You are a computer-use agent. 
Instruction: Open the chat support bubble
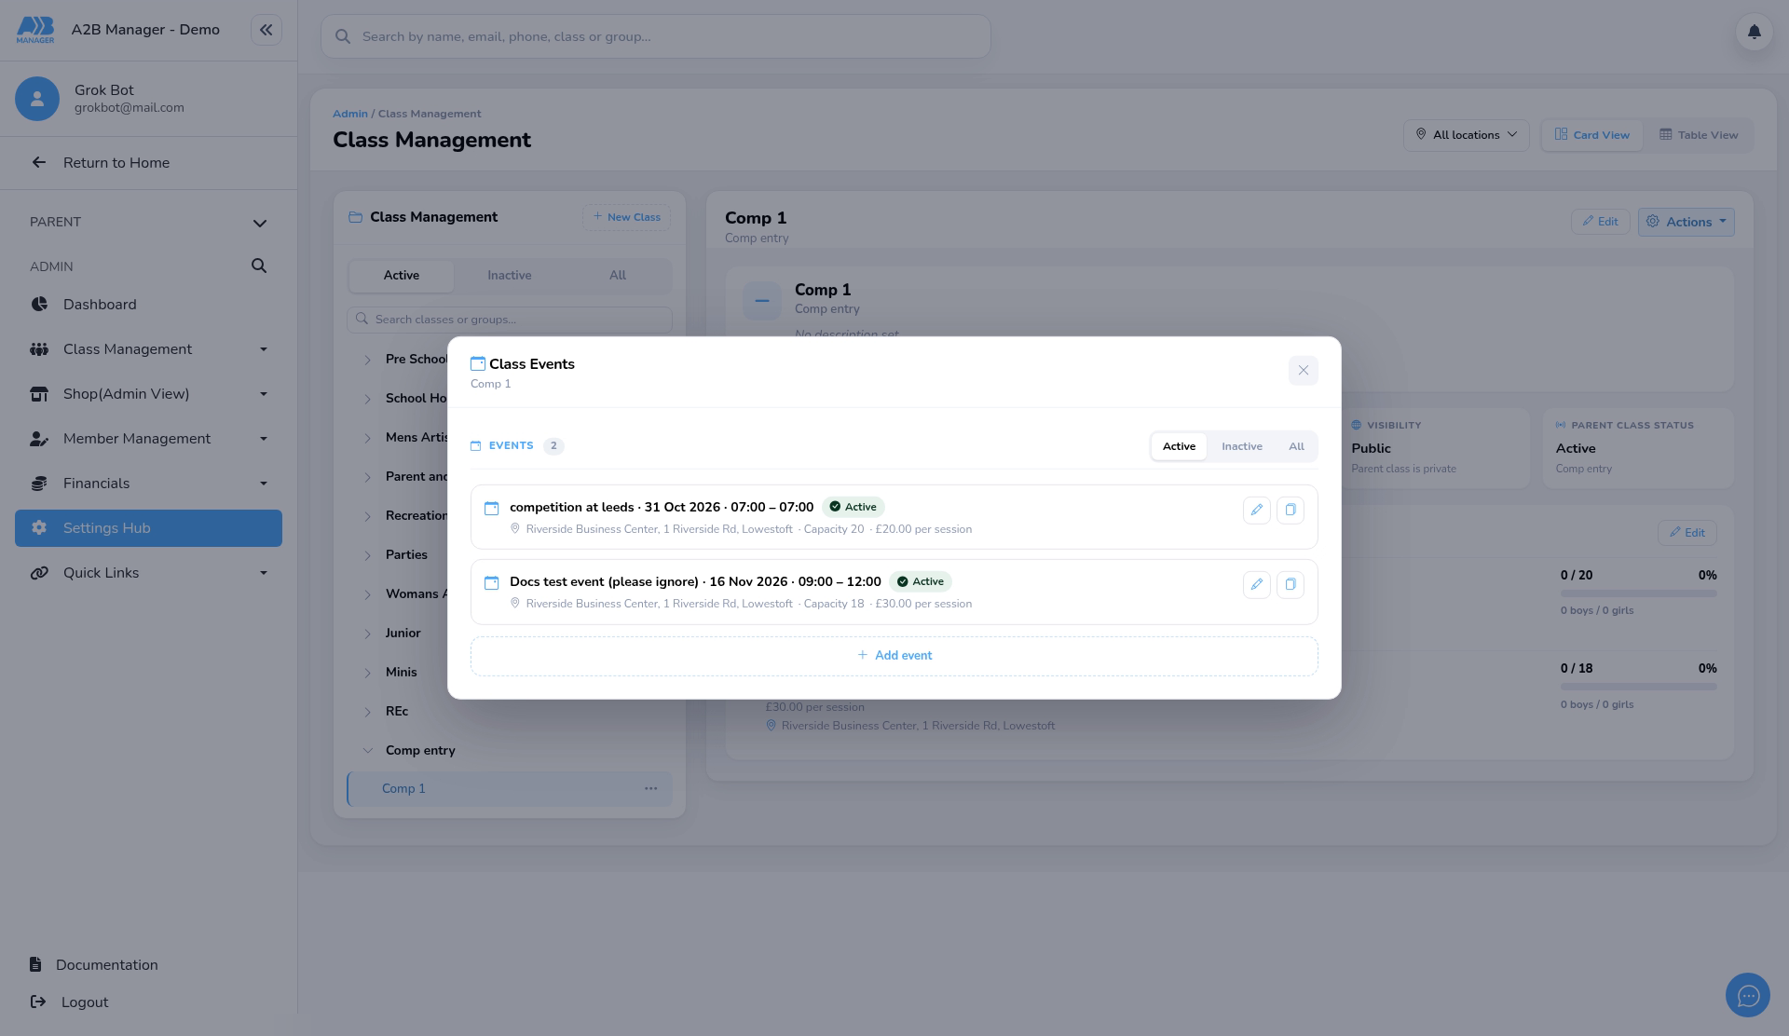(1747, 995)
